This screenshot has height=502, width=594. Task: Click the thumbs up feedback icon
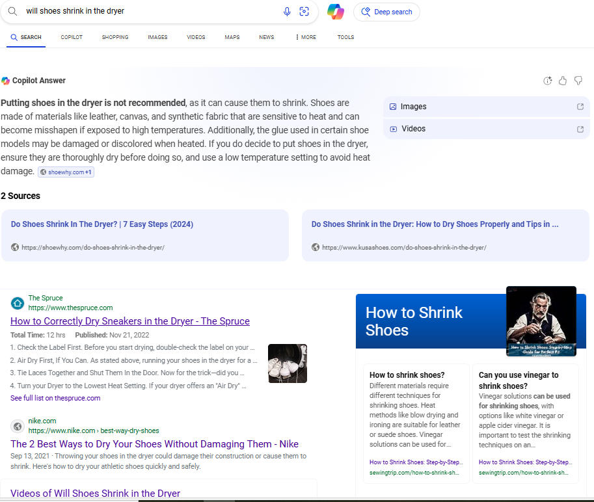tap(563, 81)
